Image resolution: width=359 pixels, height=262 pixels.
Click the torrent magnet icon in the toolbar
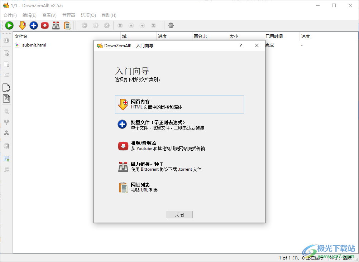pos(56,25)
